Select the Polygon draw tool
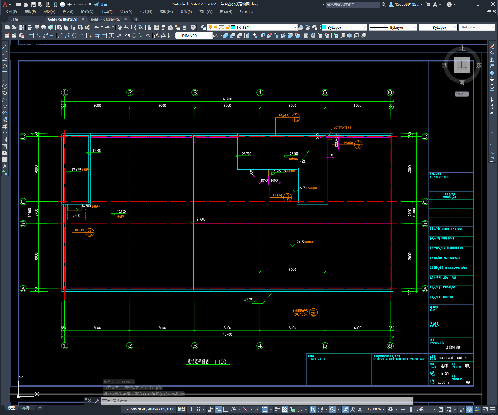The width and height of the screenshot is (498, 415). pos(5,66)
